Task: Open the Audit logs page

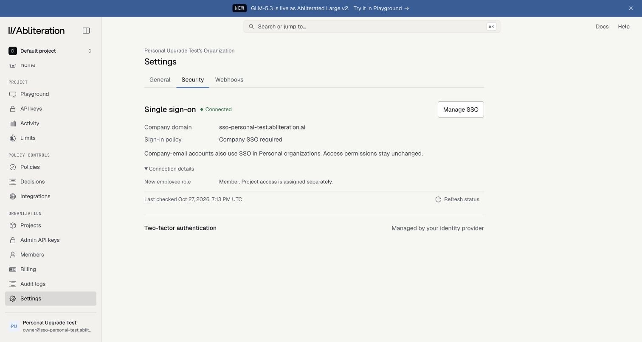Action: point(51,284)
